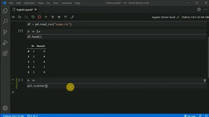Screen dimensions: 209x117
Task: Run cells above the current cell
Action: point(20,17)
